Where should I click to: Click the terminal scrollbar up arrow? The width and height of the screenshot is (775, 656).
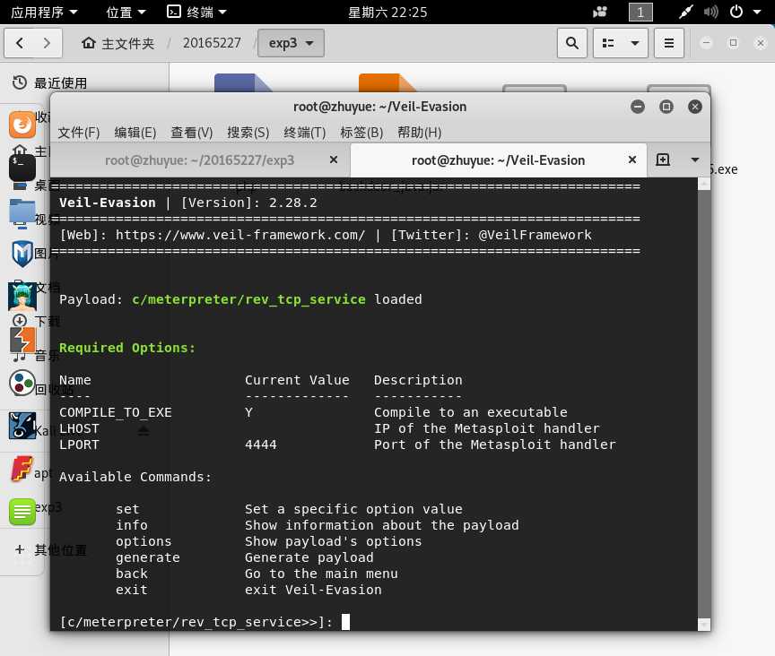[704, 184]
